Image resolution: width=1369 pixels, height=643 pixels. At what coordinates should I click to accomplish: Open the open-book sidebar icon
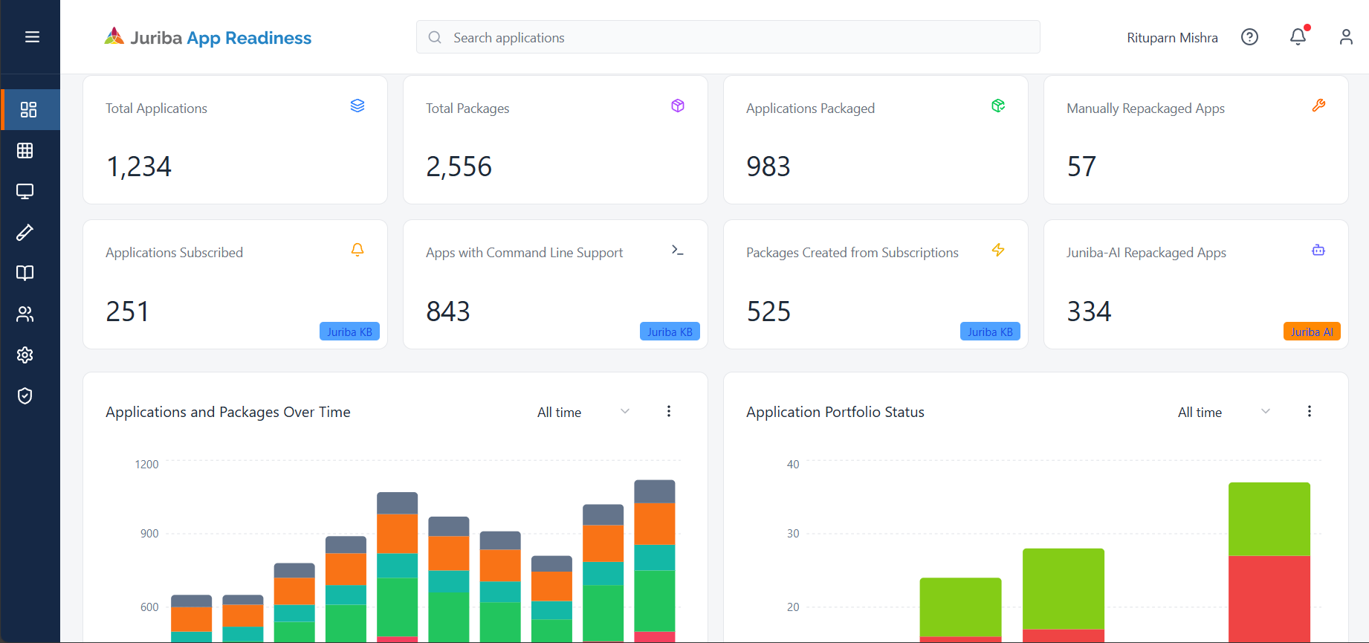coord(25,274)
